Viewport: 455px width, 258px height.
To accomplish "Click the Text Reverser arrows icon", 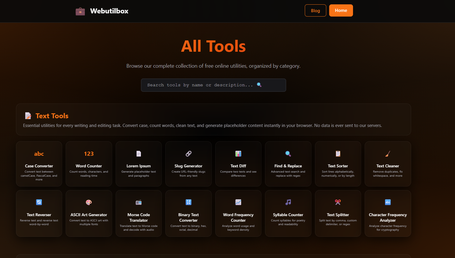I will click(x=39, y=202).
